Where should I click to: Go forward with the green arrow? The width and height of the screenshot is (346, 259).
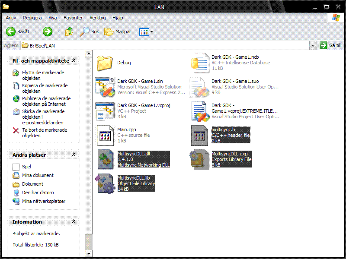tap(48, 32)
